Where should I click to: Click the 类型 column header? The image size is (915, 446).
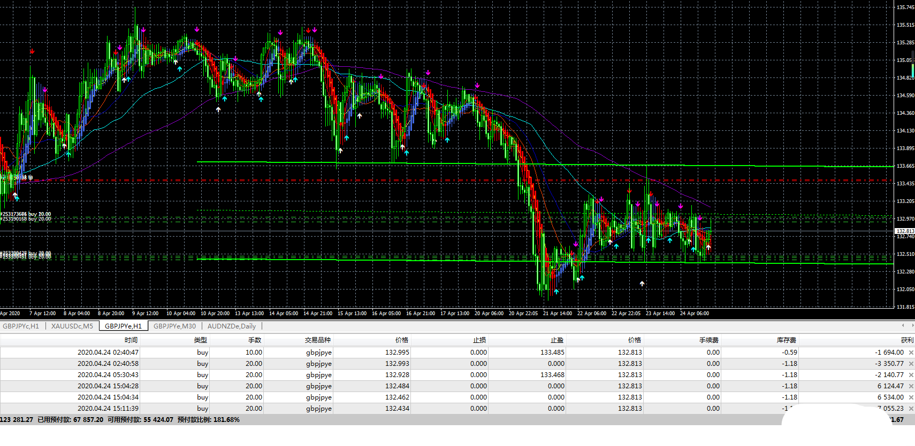tap(200, 340)
